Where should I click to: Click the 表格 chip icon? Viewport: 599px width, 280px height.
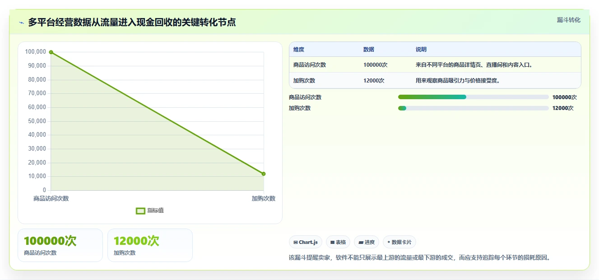(x=333, y=242)
